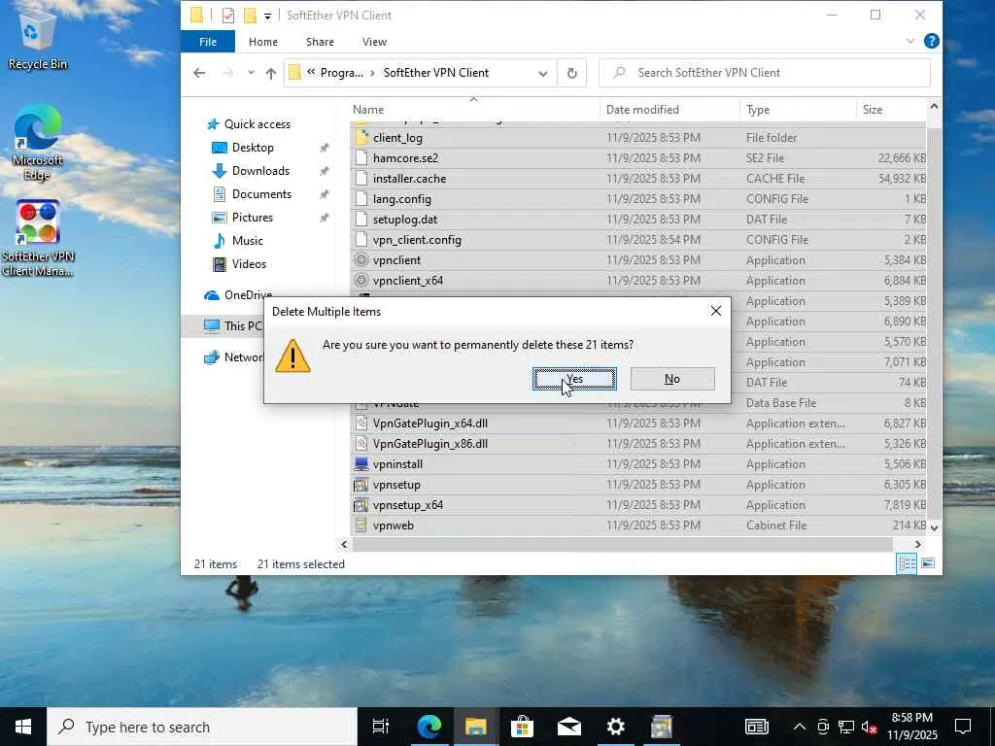
Task: Open Settings gear in the taskbar
Action: pos(615,727)
